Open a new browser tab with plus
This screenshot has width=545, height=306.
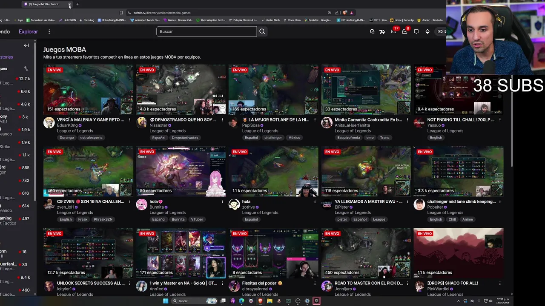click(77, 4)
